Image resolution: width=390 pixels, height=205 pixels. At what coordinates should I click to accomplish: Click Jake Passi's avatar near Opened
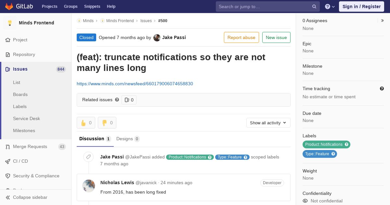(157, 37)
